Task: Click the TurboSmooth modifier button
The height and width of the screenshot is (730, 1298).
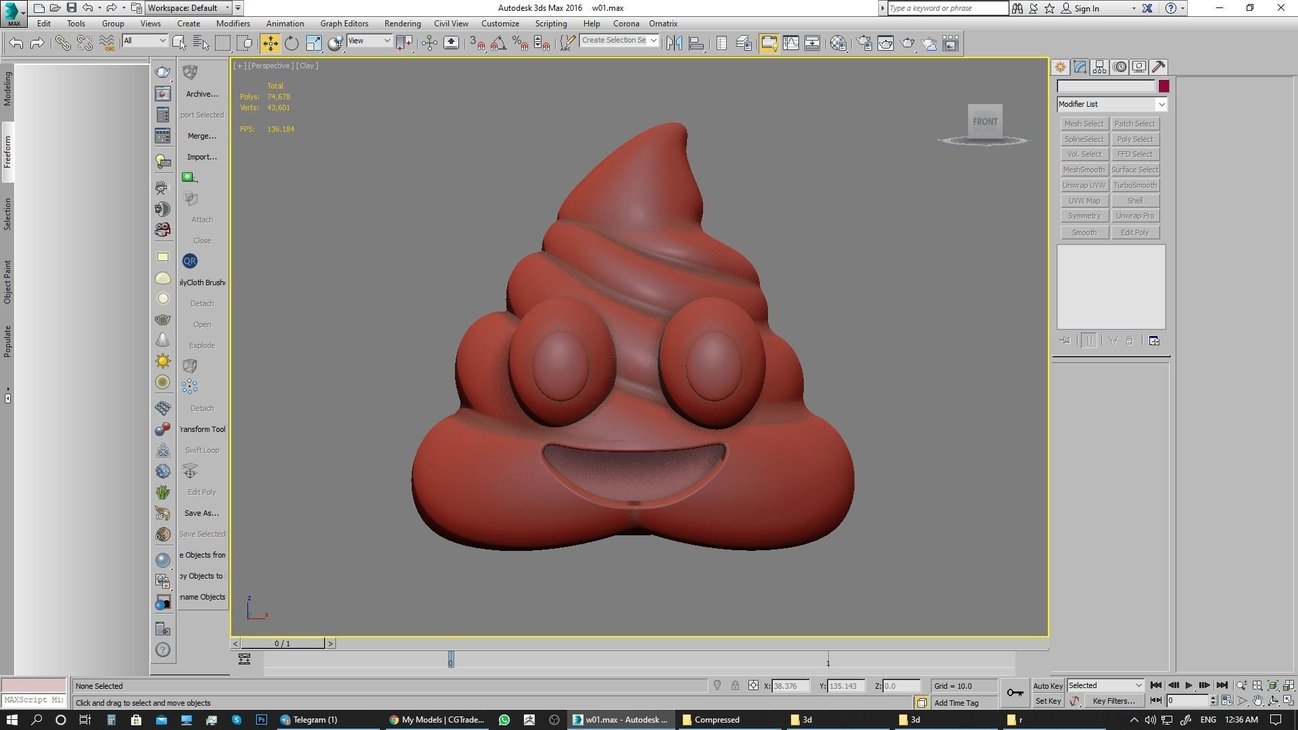Action: pos(1135,185)
